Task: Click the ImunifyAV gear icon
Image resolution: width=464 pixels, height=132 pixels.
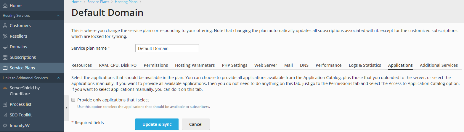Action: 5,126
